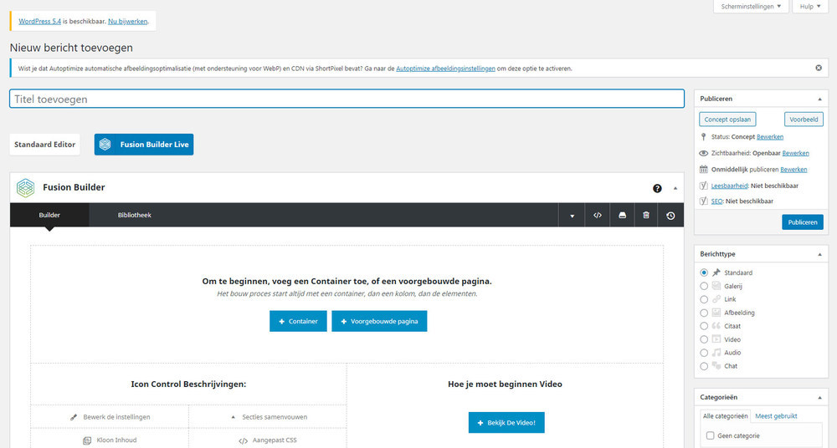
Task: Switch to the Bibliotheek tab
Action: tap(135, 215)
